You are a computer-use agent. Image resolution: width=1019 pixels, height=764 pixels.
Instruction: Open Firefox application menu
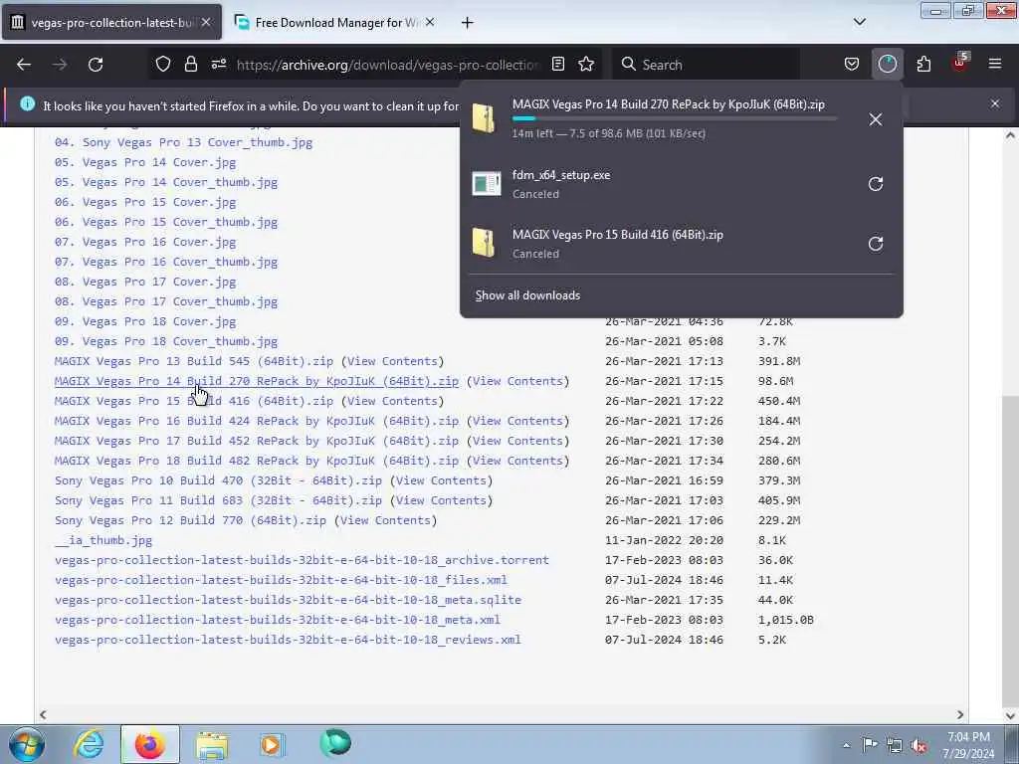pyautogui.click(x=995, y=64)
